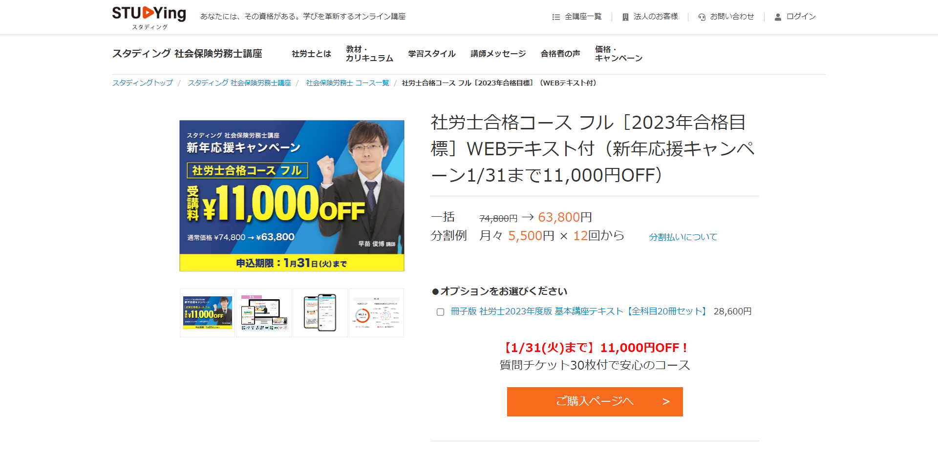Open 社会保険労務士 コース一覧 breadcrumb link
The image size is (938, 455).
click(x=347, y=83)
